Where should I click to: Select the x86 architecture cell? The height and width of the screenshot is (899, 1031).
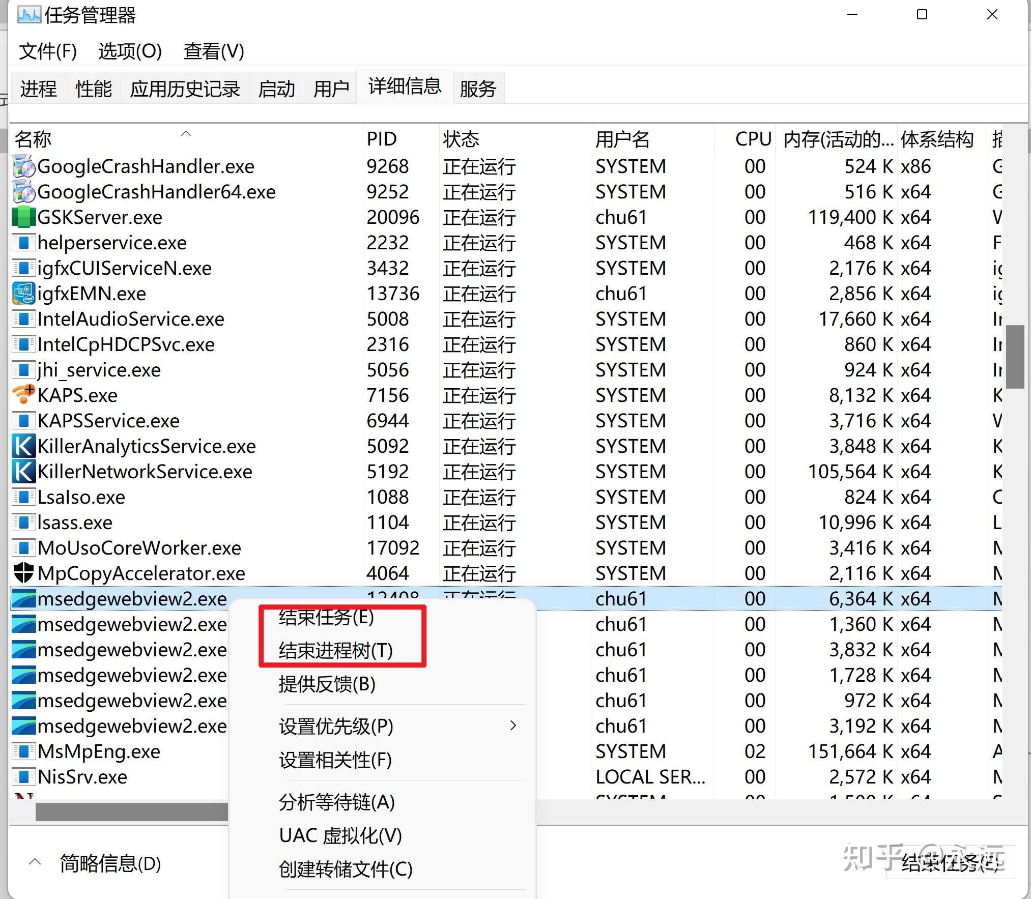coord(915,166)
